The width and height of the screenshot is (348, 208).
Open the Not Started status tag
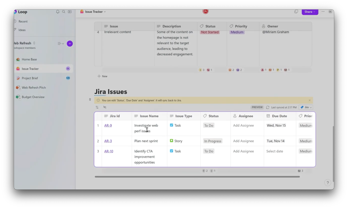210,32
